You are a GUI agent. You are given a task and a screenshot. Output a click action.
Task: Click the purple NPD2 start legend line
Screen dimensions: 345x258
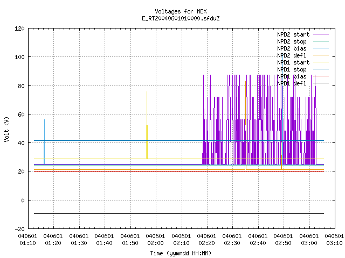click(321, 34)
